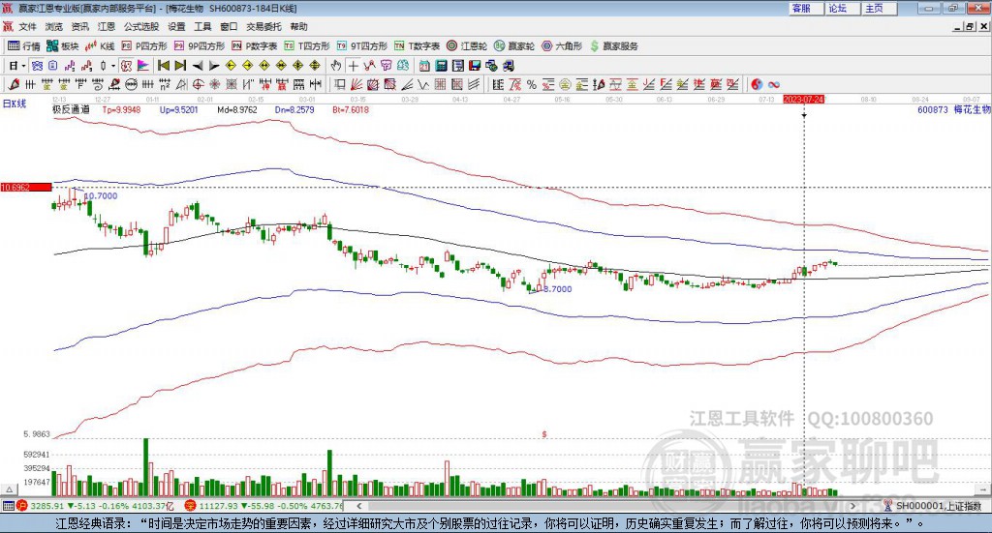Open the calculator icon
This screenshot has width=992, height=533.
[x=441, y=66]
